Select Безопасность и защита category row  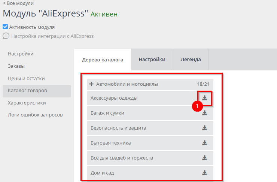(150, 128)
